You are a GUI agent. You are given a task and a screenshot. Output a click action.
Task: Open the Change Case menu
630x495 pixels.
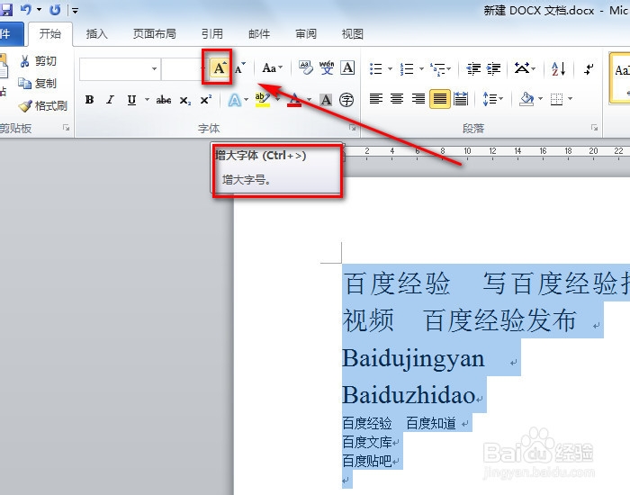(x=272, y=67)
